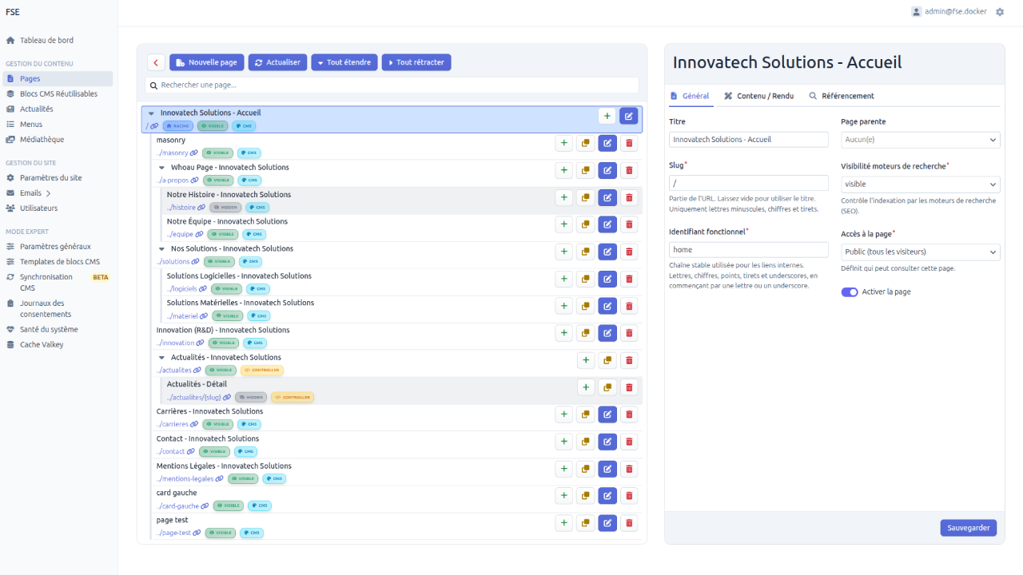The image size is (1023, 575).
Task: Open the Page parente dropdown
Action: tap(921, 140)
